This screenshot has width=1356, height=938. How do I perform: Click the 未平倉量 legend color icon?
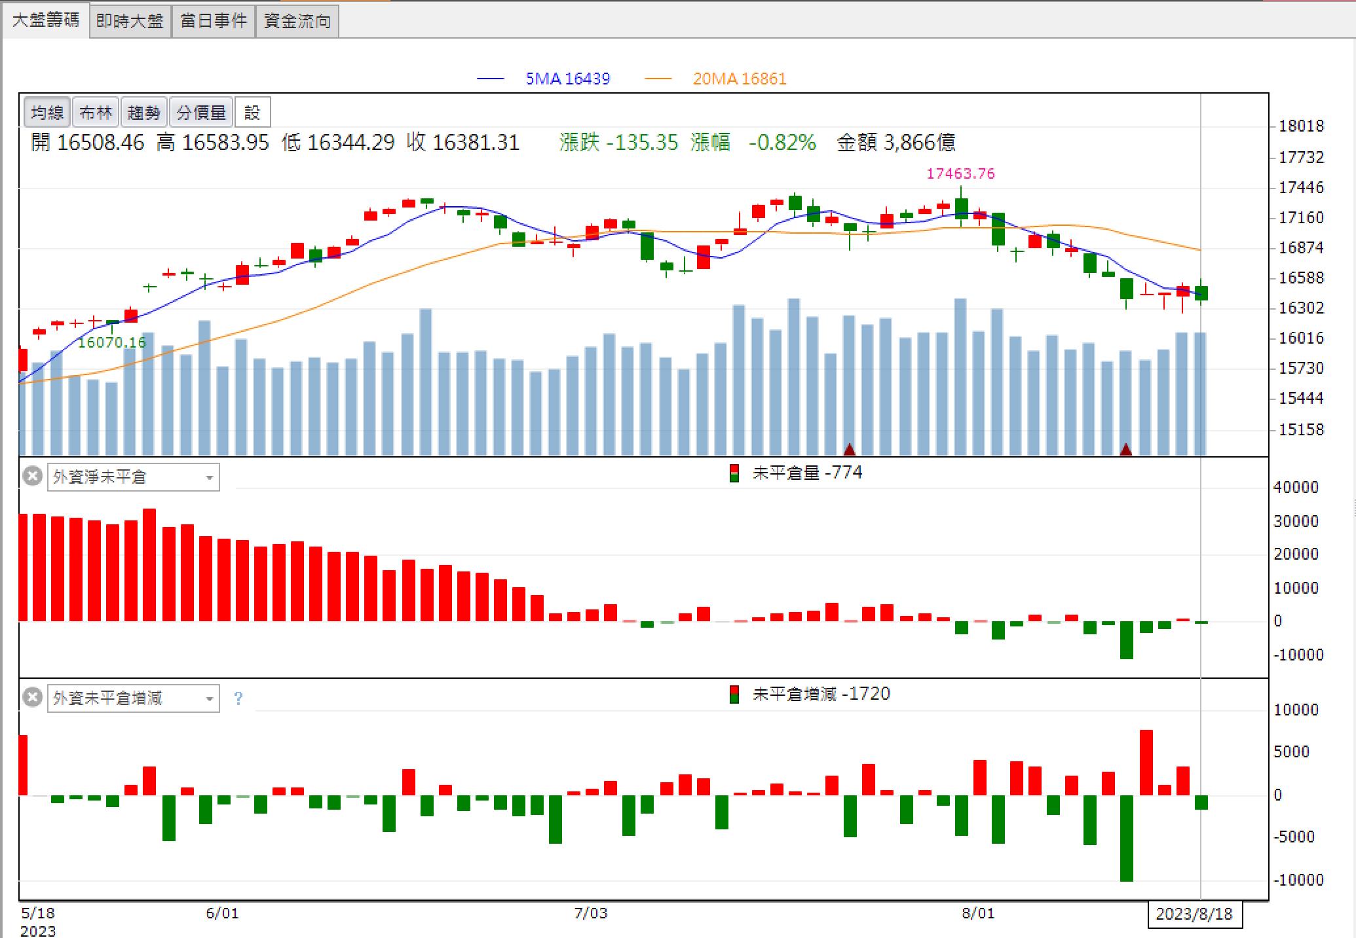point(734,473)
